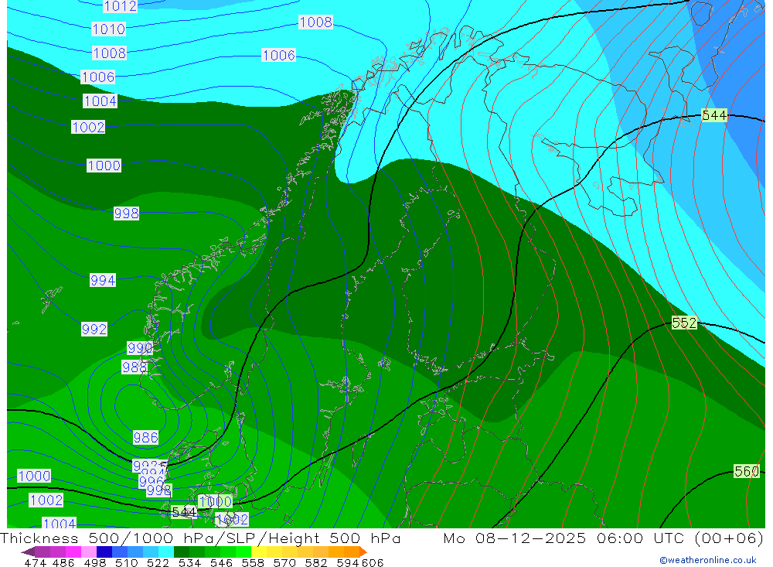Screen dimensions: 773x567
Task: Click the 594 legend value
Action: [348, 562]
